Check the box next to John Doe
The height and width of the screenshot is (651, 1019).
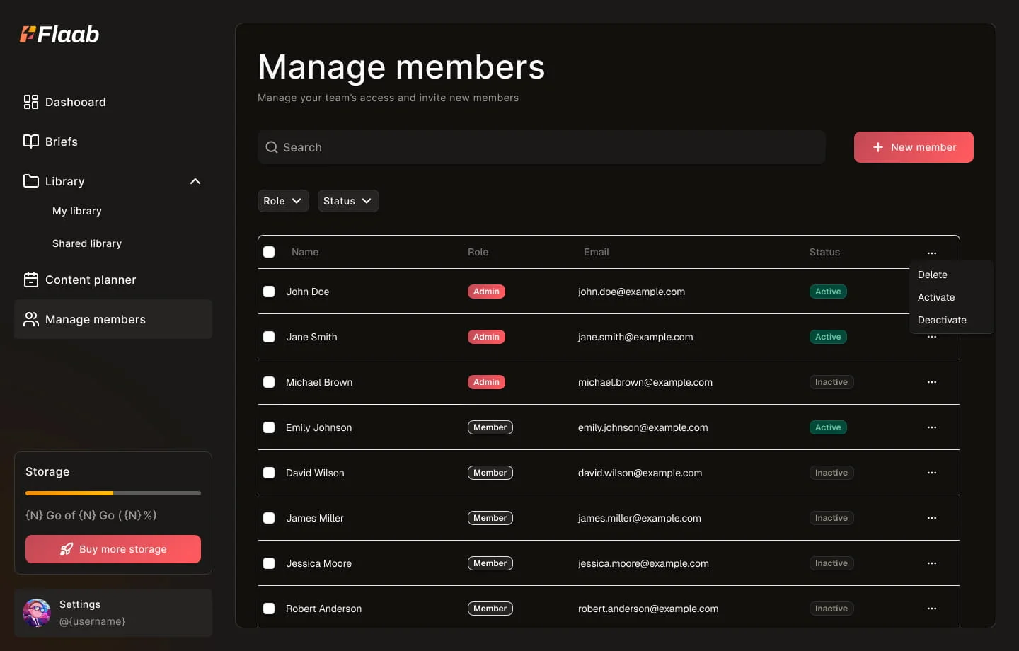pos(269,292)
